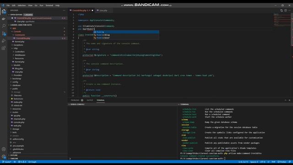Open the Explorer more actions ellipsis

[64, 11]
